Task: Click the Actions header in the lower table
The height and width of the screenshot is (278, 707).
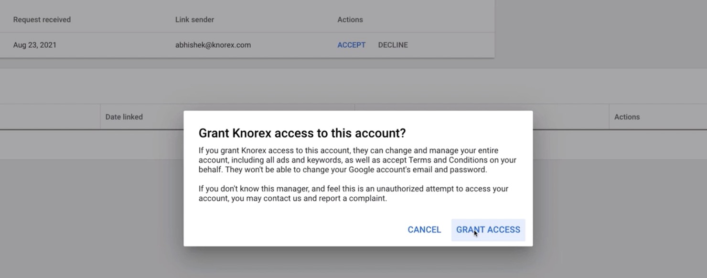Action: coord(627,117)
